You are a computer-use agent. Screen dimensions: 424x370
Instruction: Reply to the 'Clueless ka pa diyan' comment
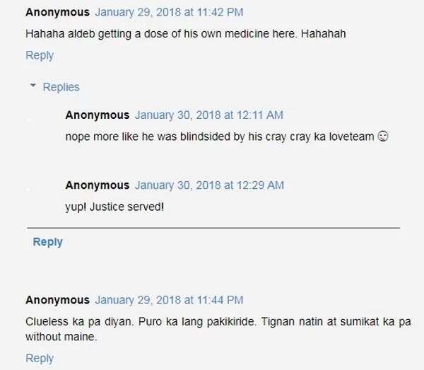pos(40,358)
